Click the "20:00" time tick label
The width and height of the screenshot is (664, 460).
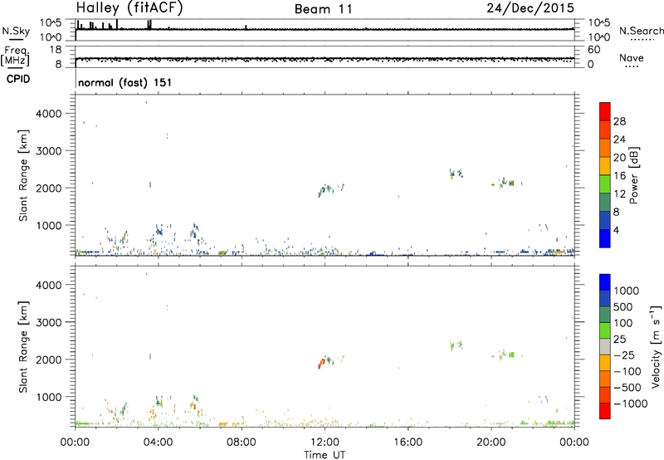click(x=491, y=443)
